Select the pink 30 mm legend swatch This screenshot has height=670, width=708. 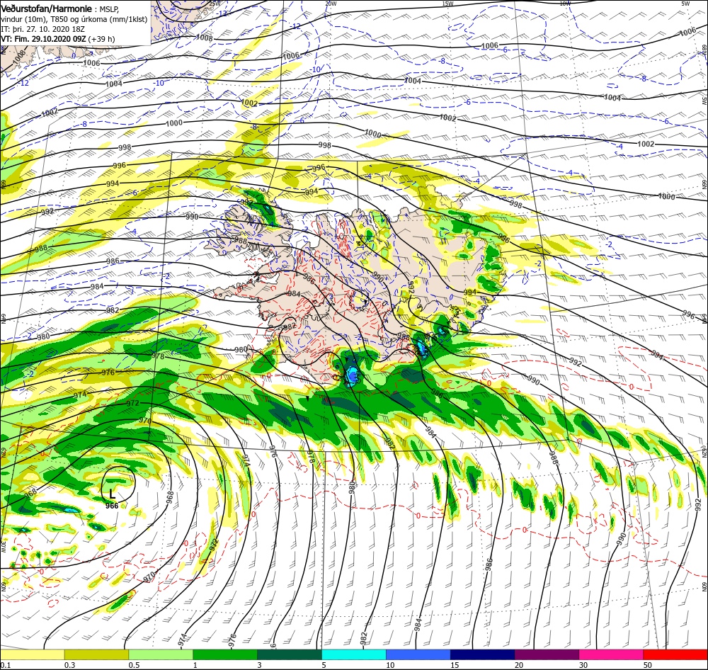611,654
